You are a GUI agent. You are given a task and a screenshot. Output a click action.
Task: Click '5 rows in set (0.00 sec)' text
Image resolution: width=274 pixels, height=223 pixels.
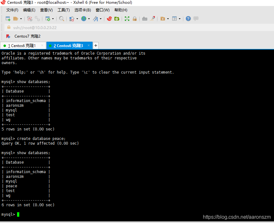[x=28, y=129]
